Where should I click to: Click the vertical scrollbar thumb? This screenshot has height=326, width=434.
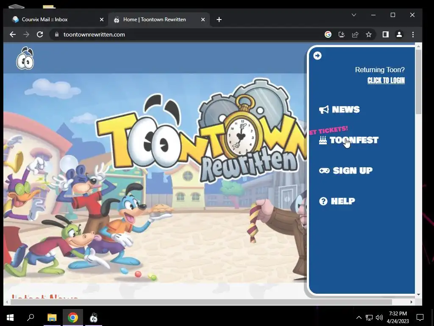pyautogui.click(x=418, y=82)
